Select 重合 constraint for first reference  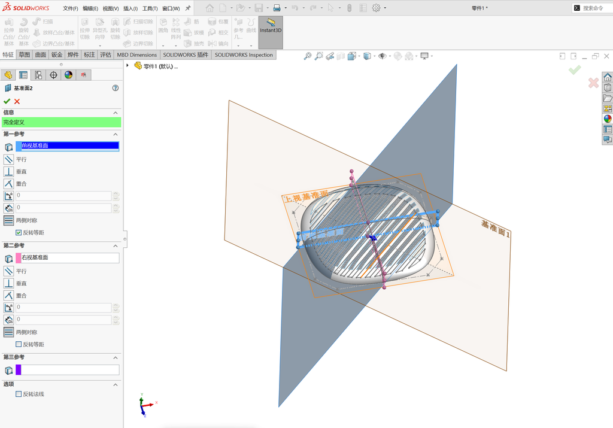(8, 184)
